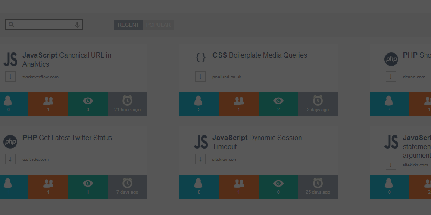Click PHP logo on the dzone.com card
The width and height of the screenshot is (431, 215).
pos(391,59)
